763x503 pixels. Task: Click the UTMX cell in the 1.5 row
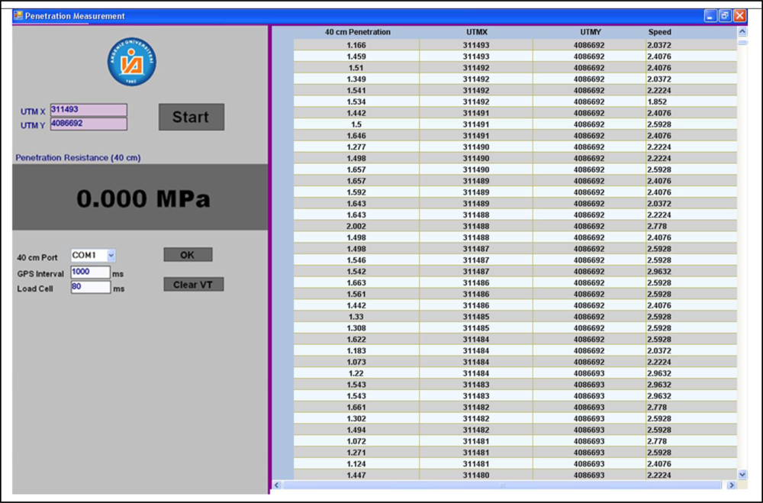pyautogui.click(x=476, y=124)
